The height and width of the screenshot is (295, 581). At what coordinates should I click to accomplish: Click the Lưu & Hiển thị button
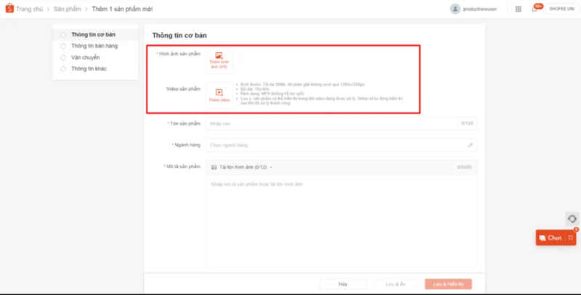(x=448, y=284)
